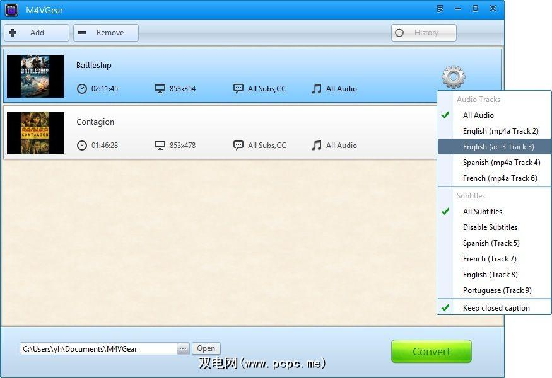Click Contagion resolution monitor icon
The image size is (552, 378).
[x=160, y=146]
